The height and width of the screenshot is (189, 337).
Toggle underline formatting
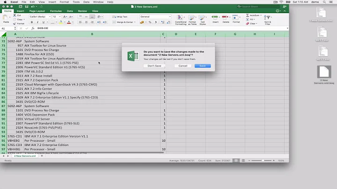pyautogui.click(x=43, y=22)
